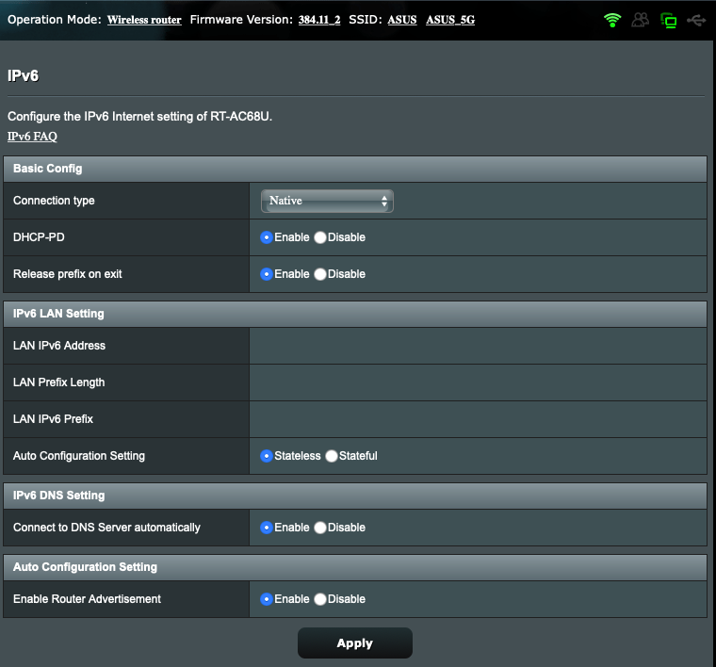Screen dimensions: 716x667
Task: Choose Stateful auto configuration
Action: 332,456
